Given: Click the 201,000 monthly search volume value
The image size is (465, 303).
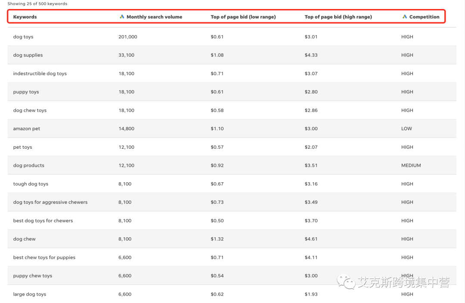Looking at the screenshot, I should 128,37.
